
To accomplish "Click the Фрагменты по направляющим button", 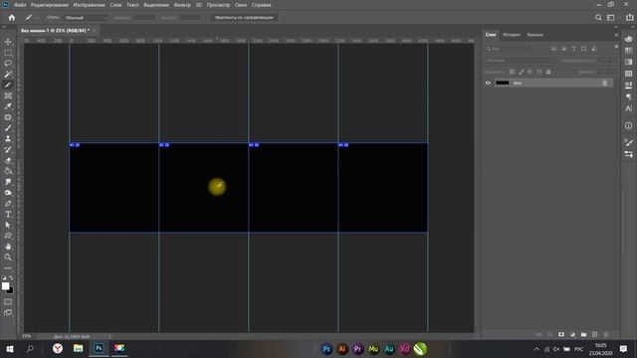I will (244, 18).
